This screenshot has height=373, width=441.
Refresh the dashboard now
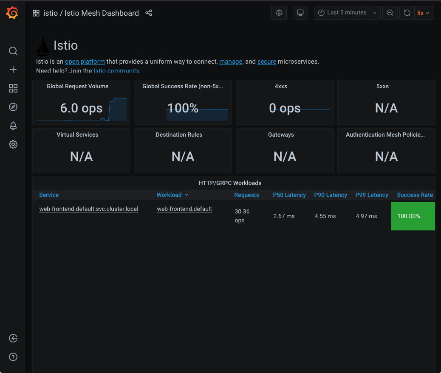point(407,13)
